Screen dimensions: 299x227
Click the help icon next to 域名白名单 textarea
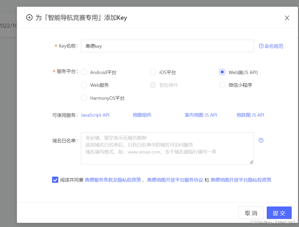coord(261,140)
